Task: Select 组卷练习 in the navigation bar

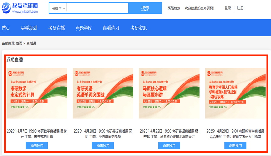Action: (111, 28)
